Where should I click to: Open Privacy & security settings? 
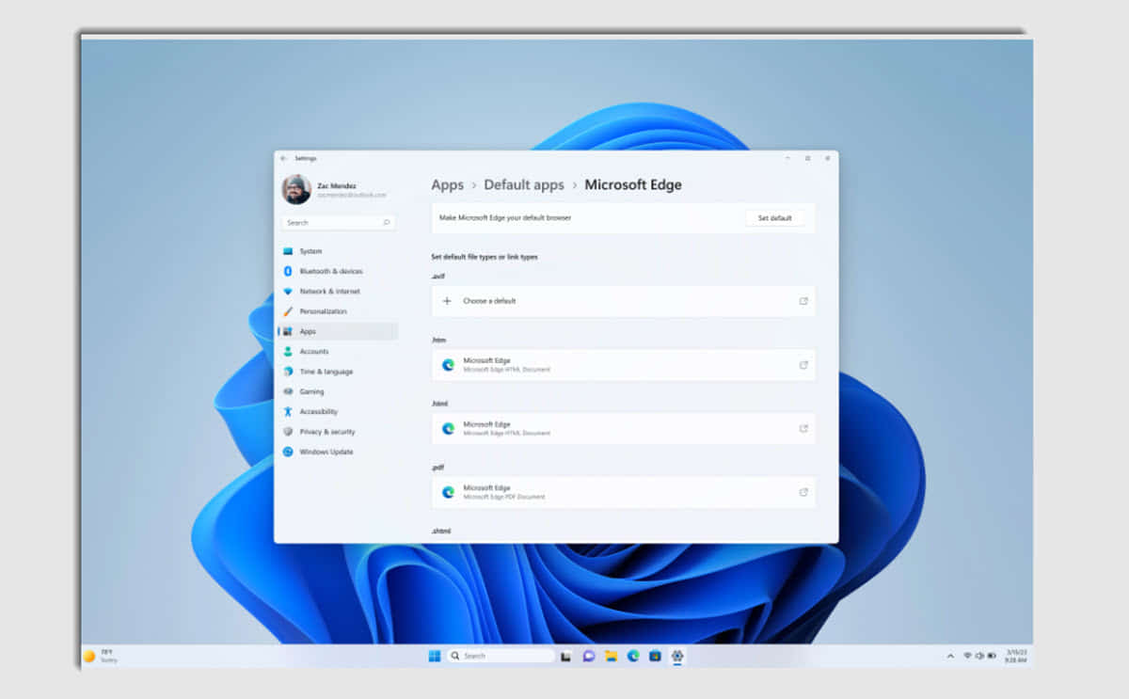point(339,432)
